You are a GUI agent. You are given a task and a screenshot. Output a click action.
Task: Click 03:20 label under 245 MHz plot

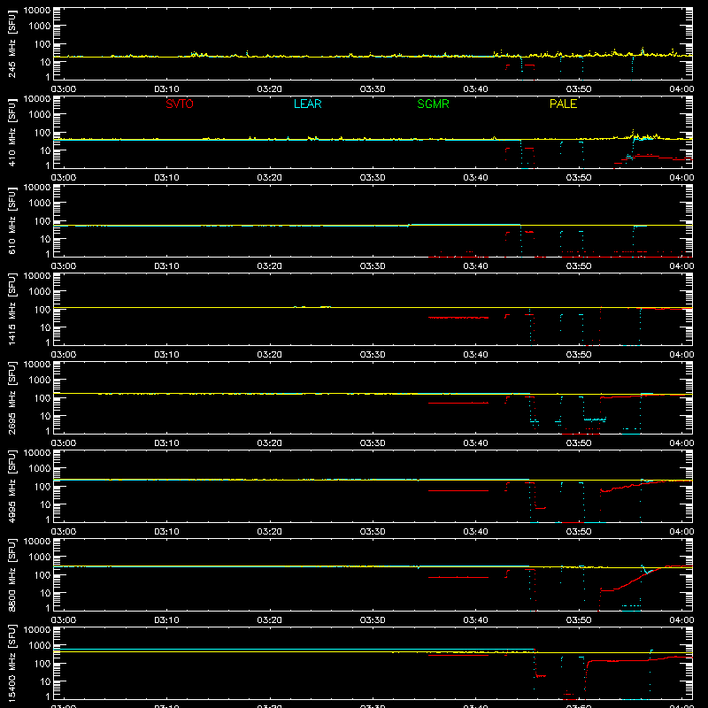[x=270, y=89]
